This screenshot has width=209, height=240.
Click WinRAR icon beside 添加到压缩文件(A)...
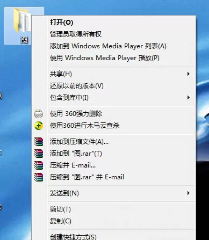point(39,142)
